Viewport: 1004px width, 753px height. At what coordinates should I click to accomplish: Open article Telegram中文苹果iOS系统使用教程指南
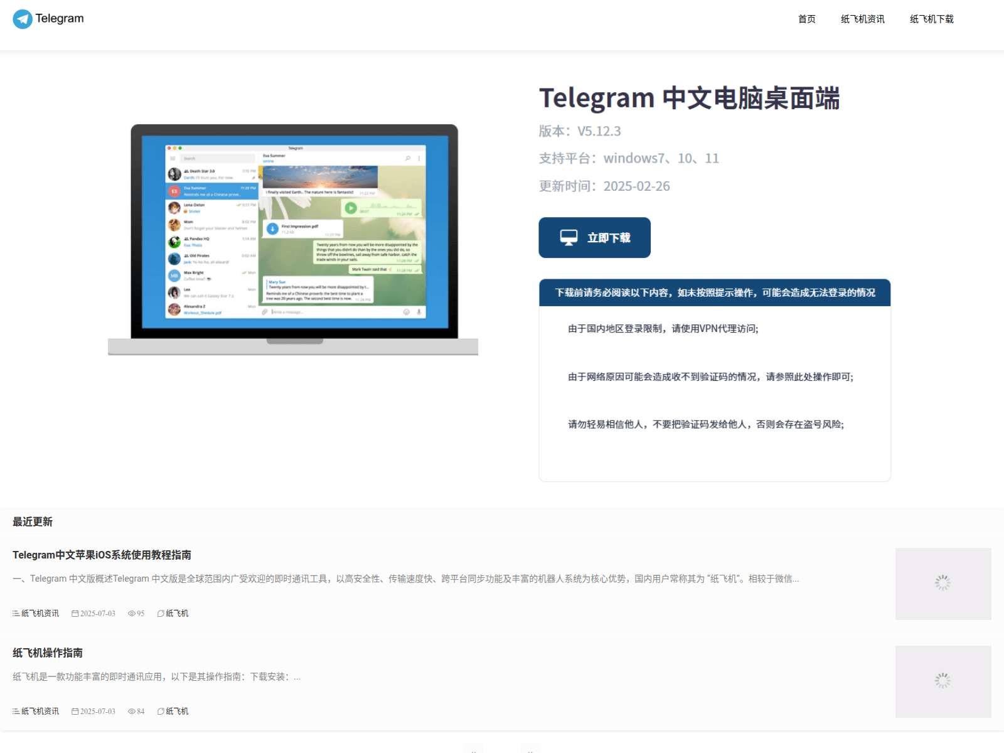click(x=102, y=555)
